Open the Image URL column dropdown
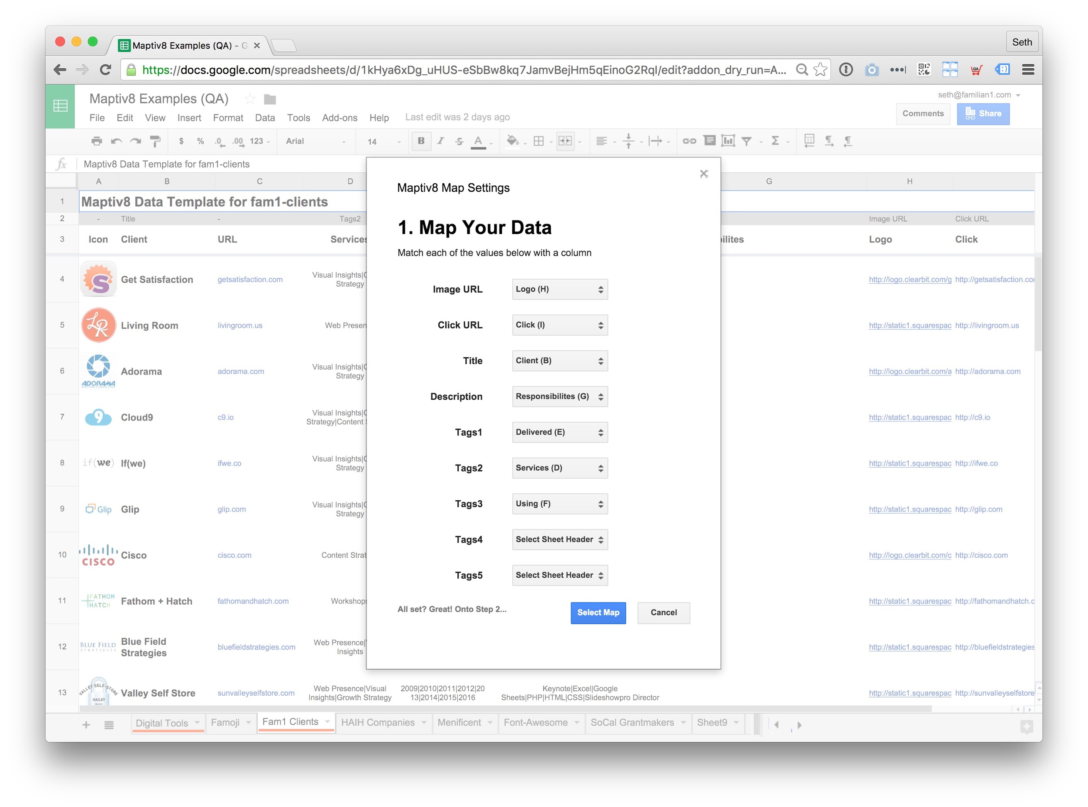This screenshot has height=807, width=1088. pyautogui.click(x=560, y=289)
